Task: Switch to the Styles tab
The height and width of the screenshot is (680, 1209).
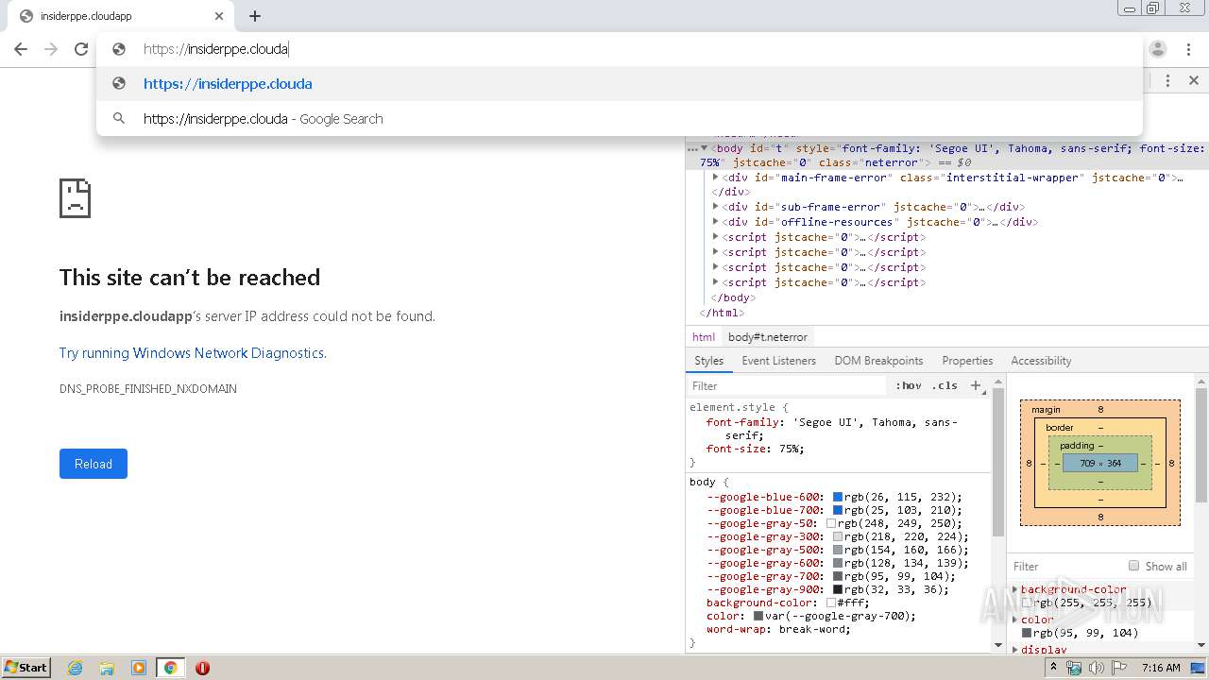Action: [708, 361]
